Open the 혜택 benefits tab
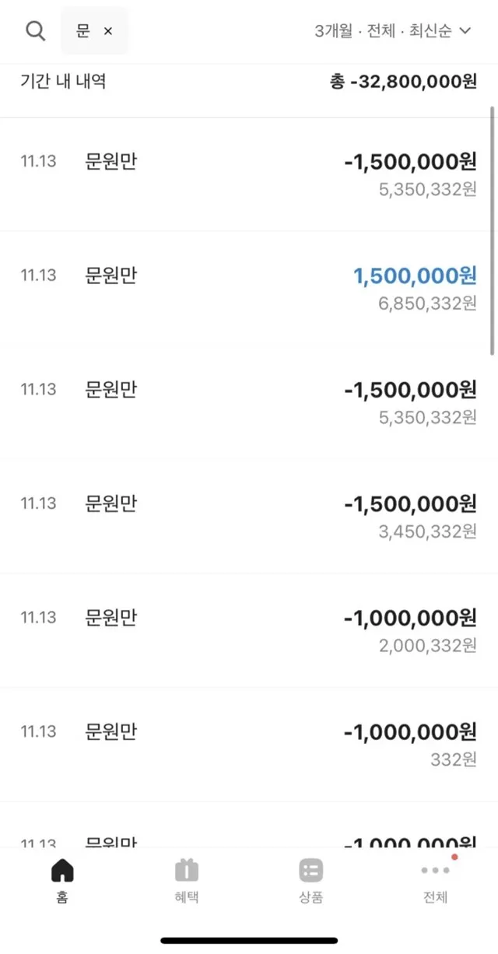The height and width of the screenshot is (954, 498). pos(187,881)
